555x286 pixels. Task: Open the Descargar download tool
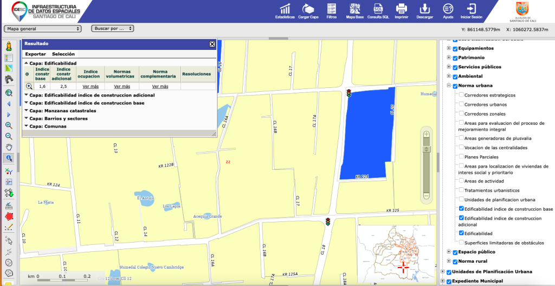click(x=425, y=11)
